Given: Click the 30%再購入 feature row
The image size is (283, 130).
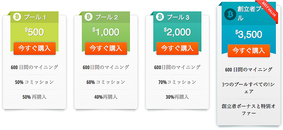Looking at the screenshot, I should coord(177,97).
